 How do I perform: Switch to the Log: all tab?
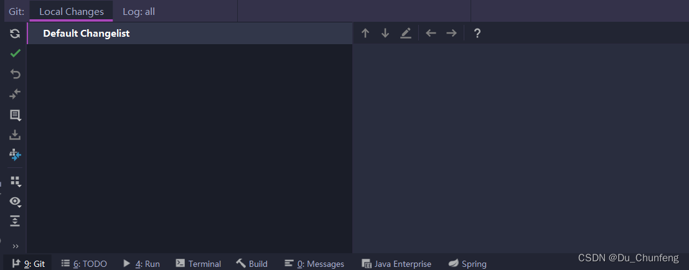tap(139, 11)
